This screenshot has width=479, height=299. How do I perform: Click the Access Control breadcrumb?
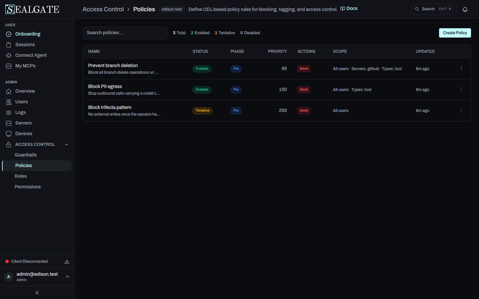pyautogui.click(x=103, y=9)
